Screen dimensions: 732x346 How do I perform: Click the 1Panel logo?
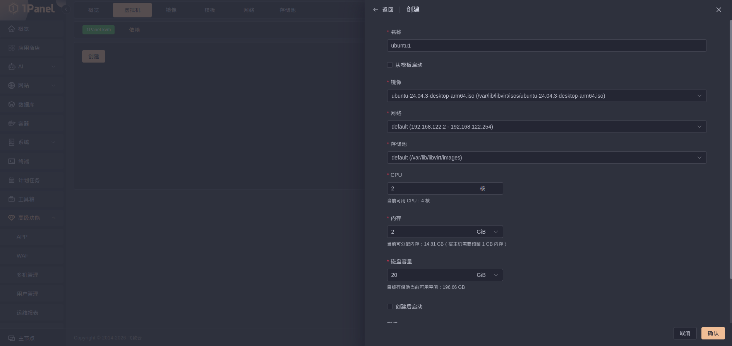click(32, 8)
